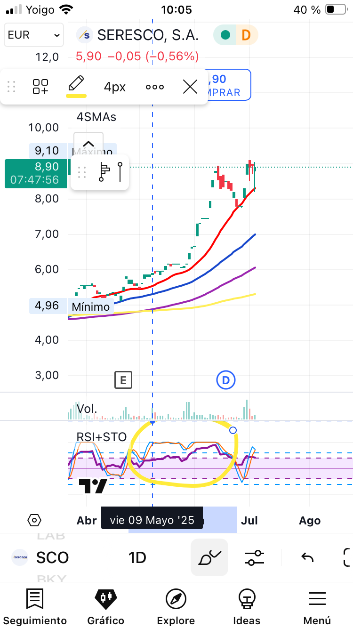The image size is (353, 628).
Task: Click the Ago time axis label
Action: 310,521
